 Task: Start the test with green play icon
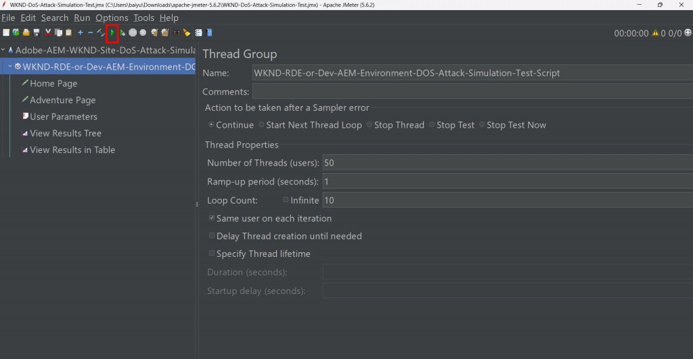[112, 32]
